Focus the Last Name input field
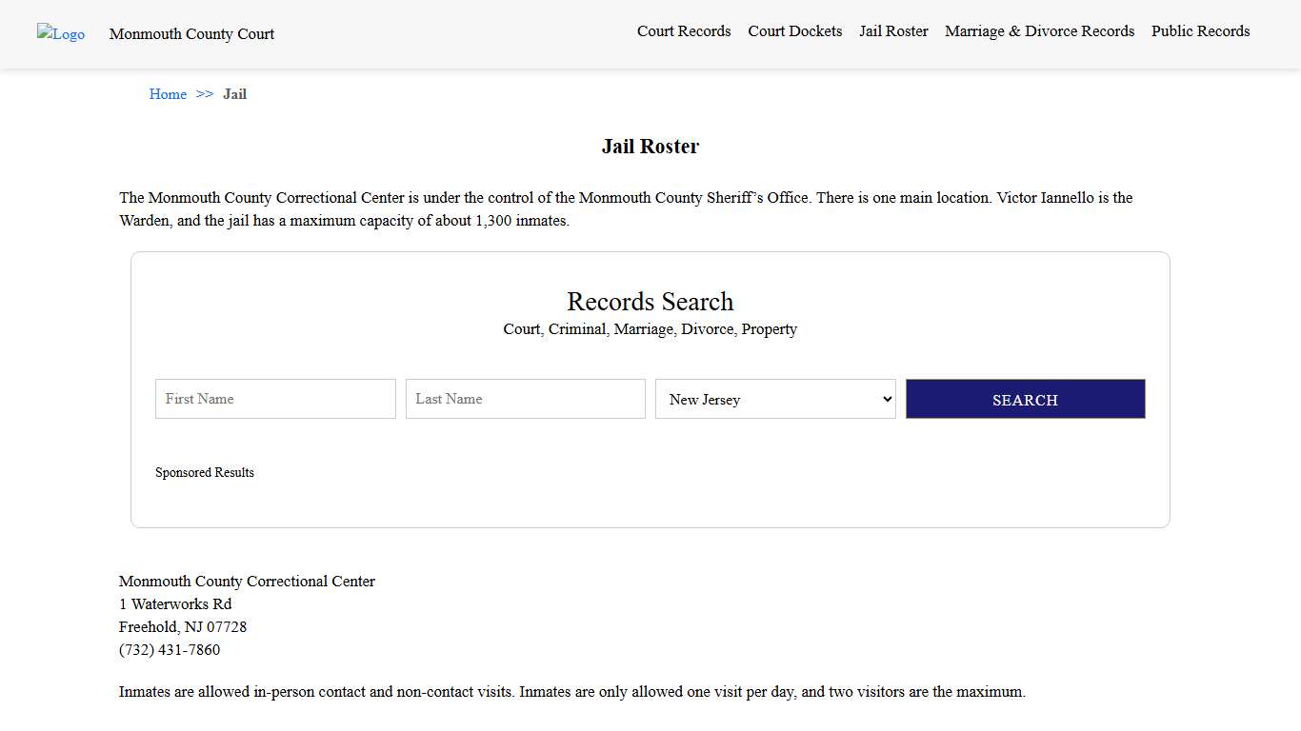Screen dimensions: 1301x731 coord(525,399)
